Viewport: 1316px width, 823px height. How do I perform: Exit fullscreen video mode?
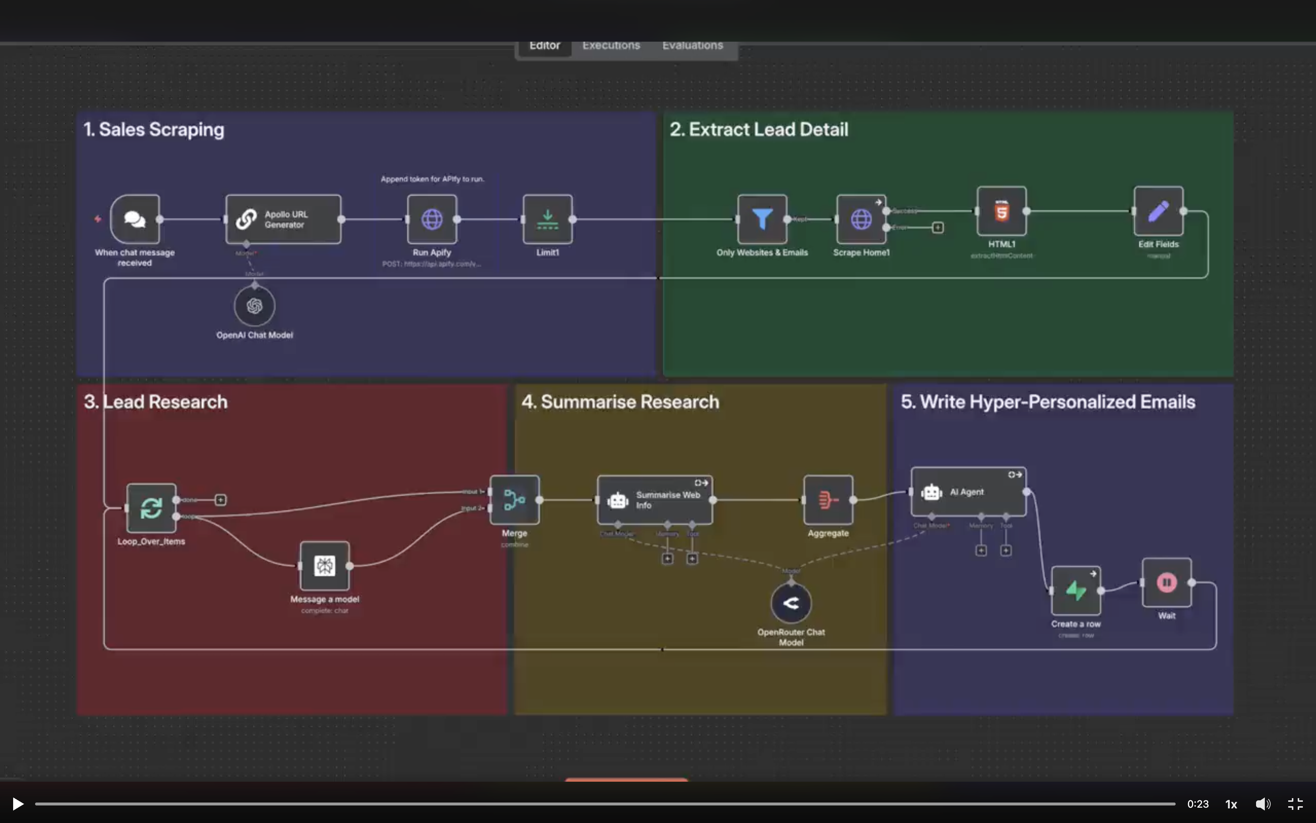pos(1295,804)
